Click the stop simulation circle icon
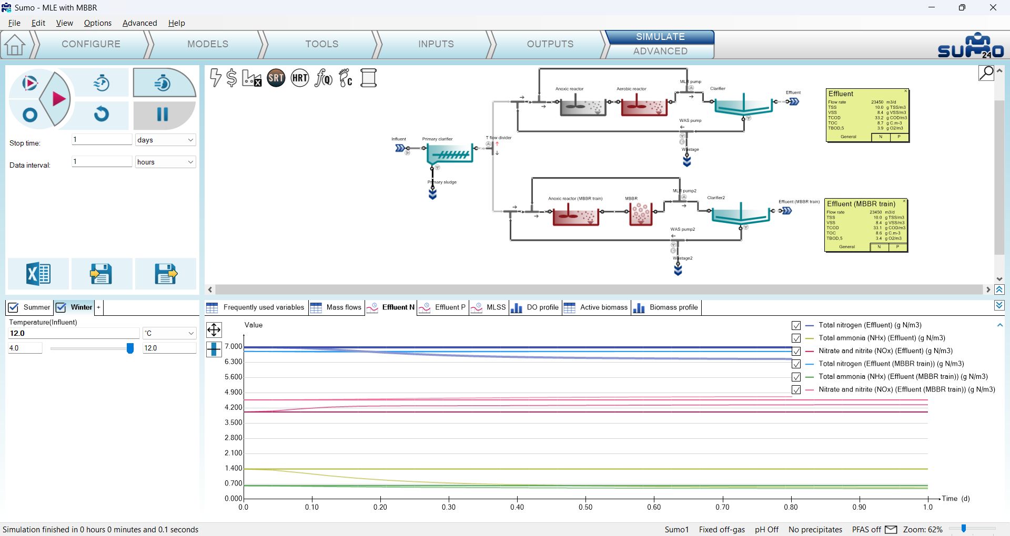The height and width of the screenshot is (536, 1010). pyautogui.click(x=29, y=115)
